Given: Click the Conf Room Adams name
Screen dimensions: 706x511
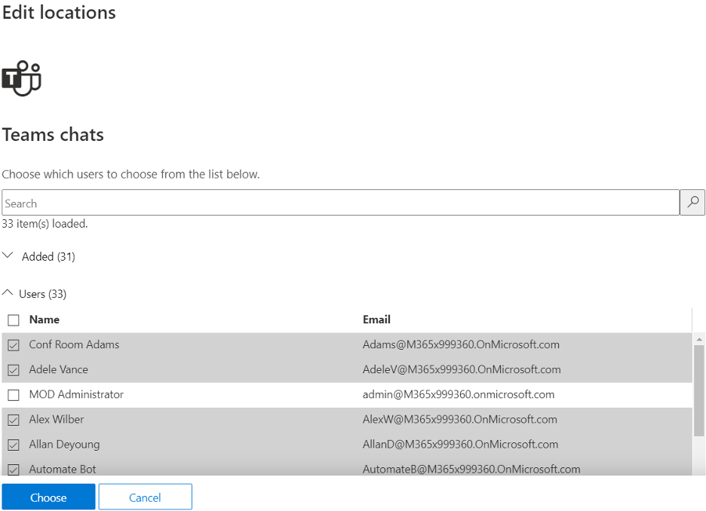Looking at the screenshot, I should point(74,344).
